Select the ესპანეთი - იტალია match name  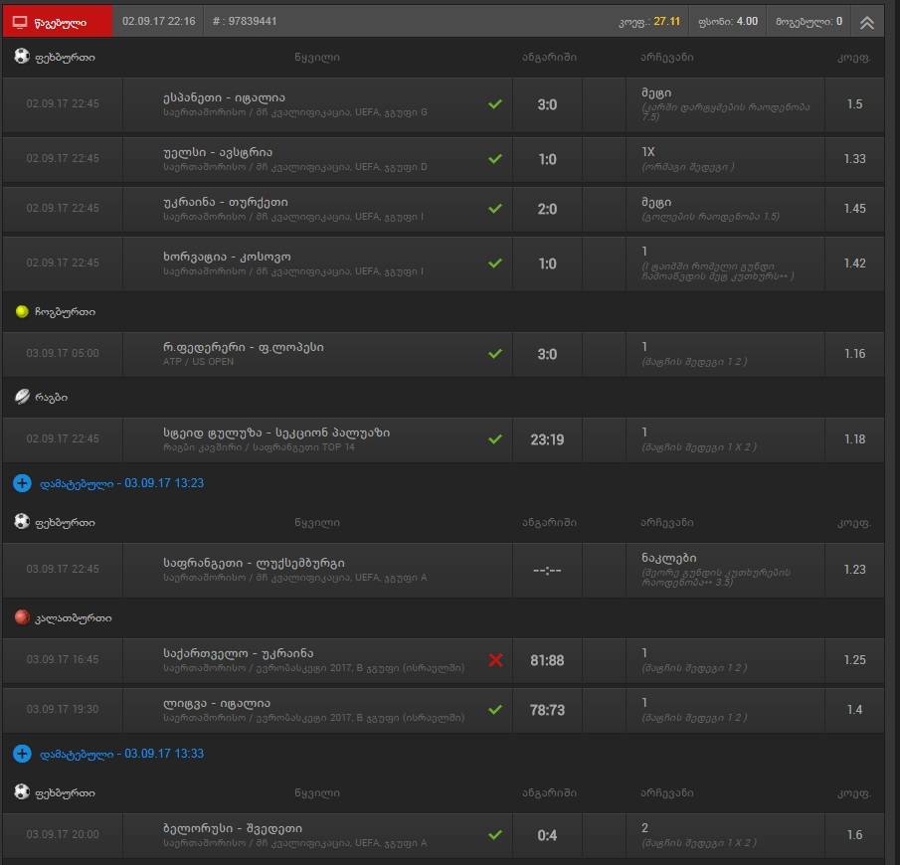pyautogui.click(x=224, y=97)
